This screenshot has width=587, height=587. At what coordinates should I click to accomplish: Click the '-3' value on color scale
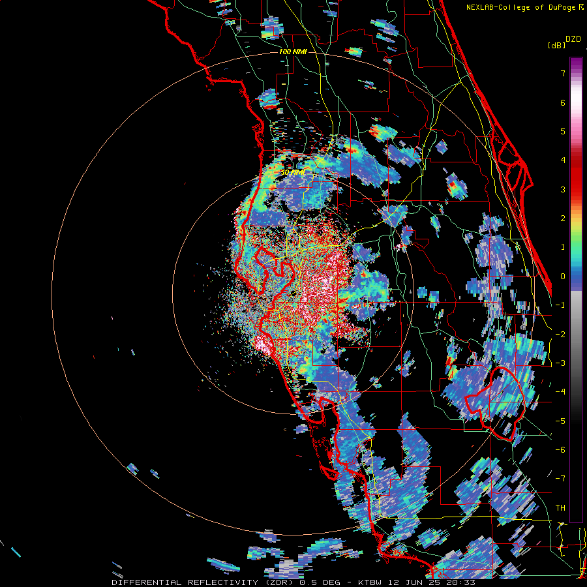point(560,363)
